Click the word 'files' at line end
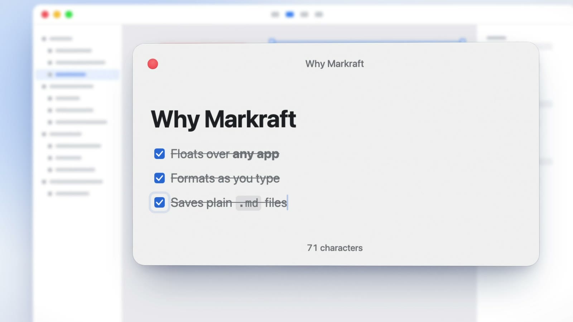 [276, 203]
